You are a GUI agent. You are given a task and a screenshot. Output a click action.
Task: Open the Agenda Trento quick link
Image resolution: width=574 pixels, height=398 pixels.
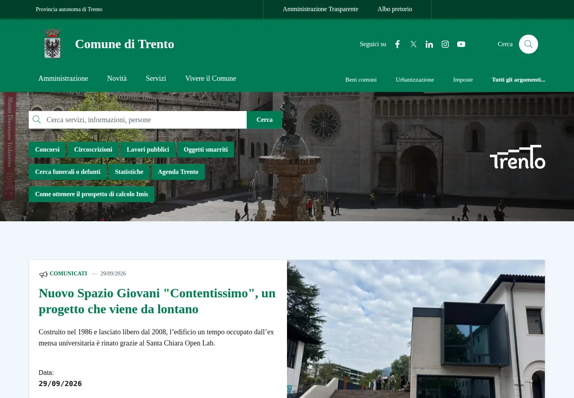pos(178,172)
